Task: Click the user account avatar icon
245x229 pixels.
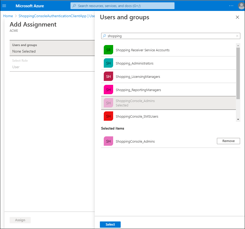Action: point(241,6)
